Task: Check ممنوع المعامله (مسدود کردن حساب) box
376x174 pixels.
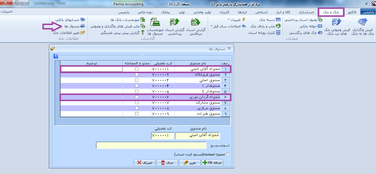Action: [x=228, y=154]
